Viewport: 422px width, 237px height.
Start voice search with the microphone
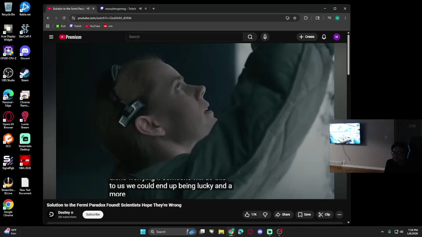(x=265, y=37)
